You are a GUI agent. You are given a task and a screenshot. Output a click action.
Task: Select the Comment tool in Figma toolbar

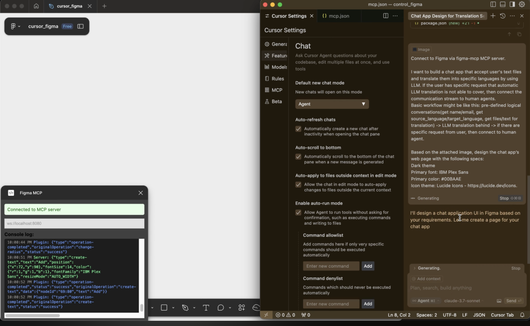221,308
